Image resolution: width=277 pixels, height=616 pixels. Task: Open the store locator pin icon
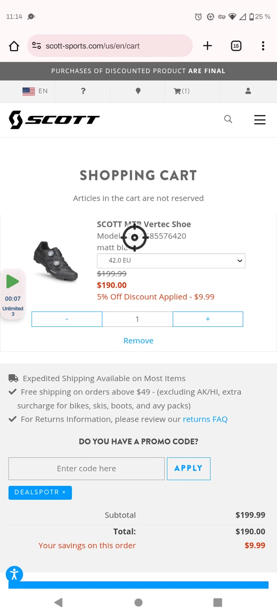(x=138, y=91)
